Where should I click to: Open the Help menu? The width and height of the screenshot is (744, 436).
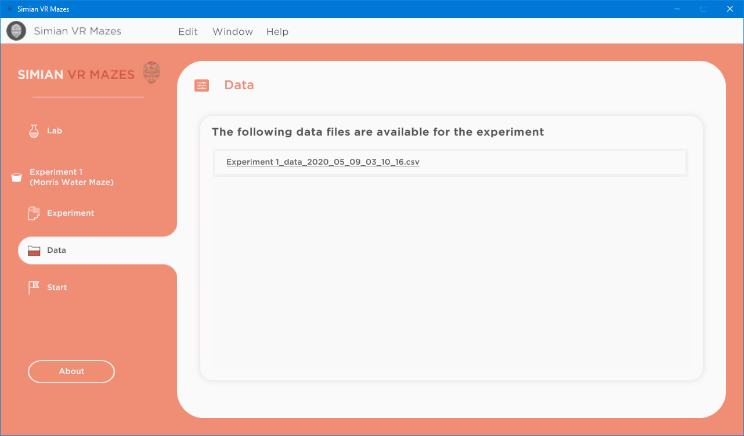(x=277, y=32)
